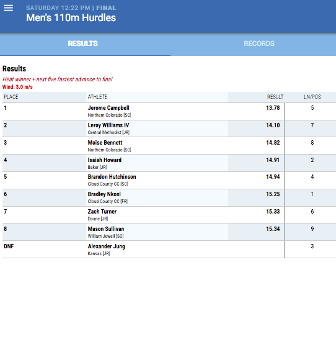Image resolution: width=336 pixels, height=352 pixels.
Task: Open athlete Isaiah Howard
Action: coord(104,160)
